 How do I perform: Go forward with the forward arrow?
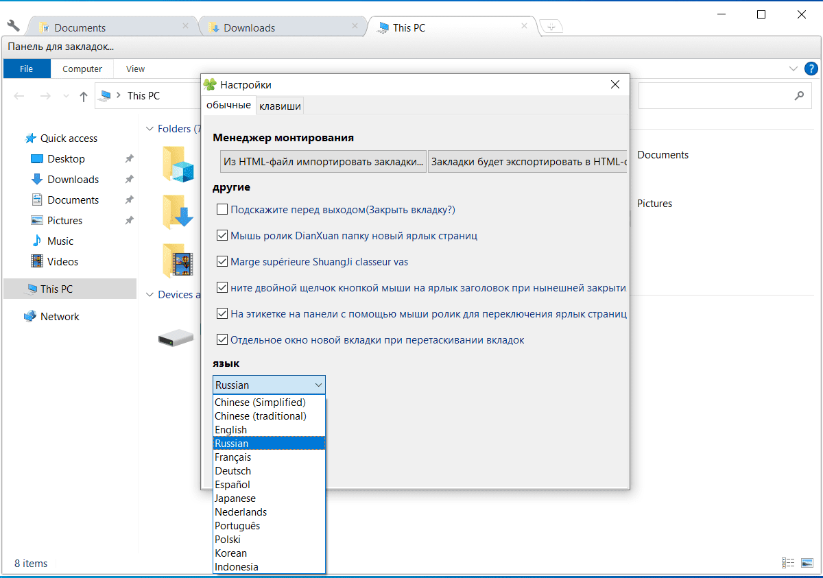45,96
